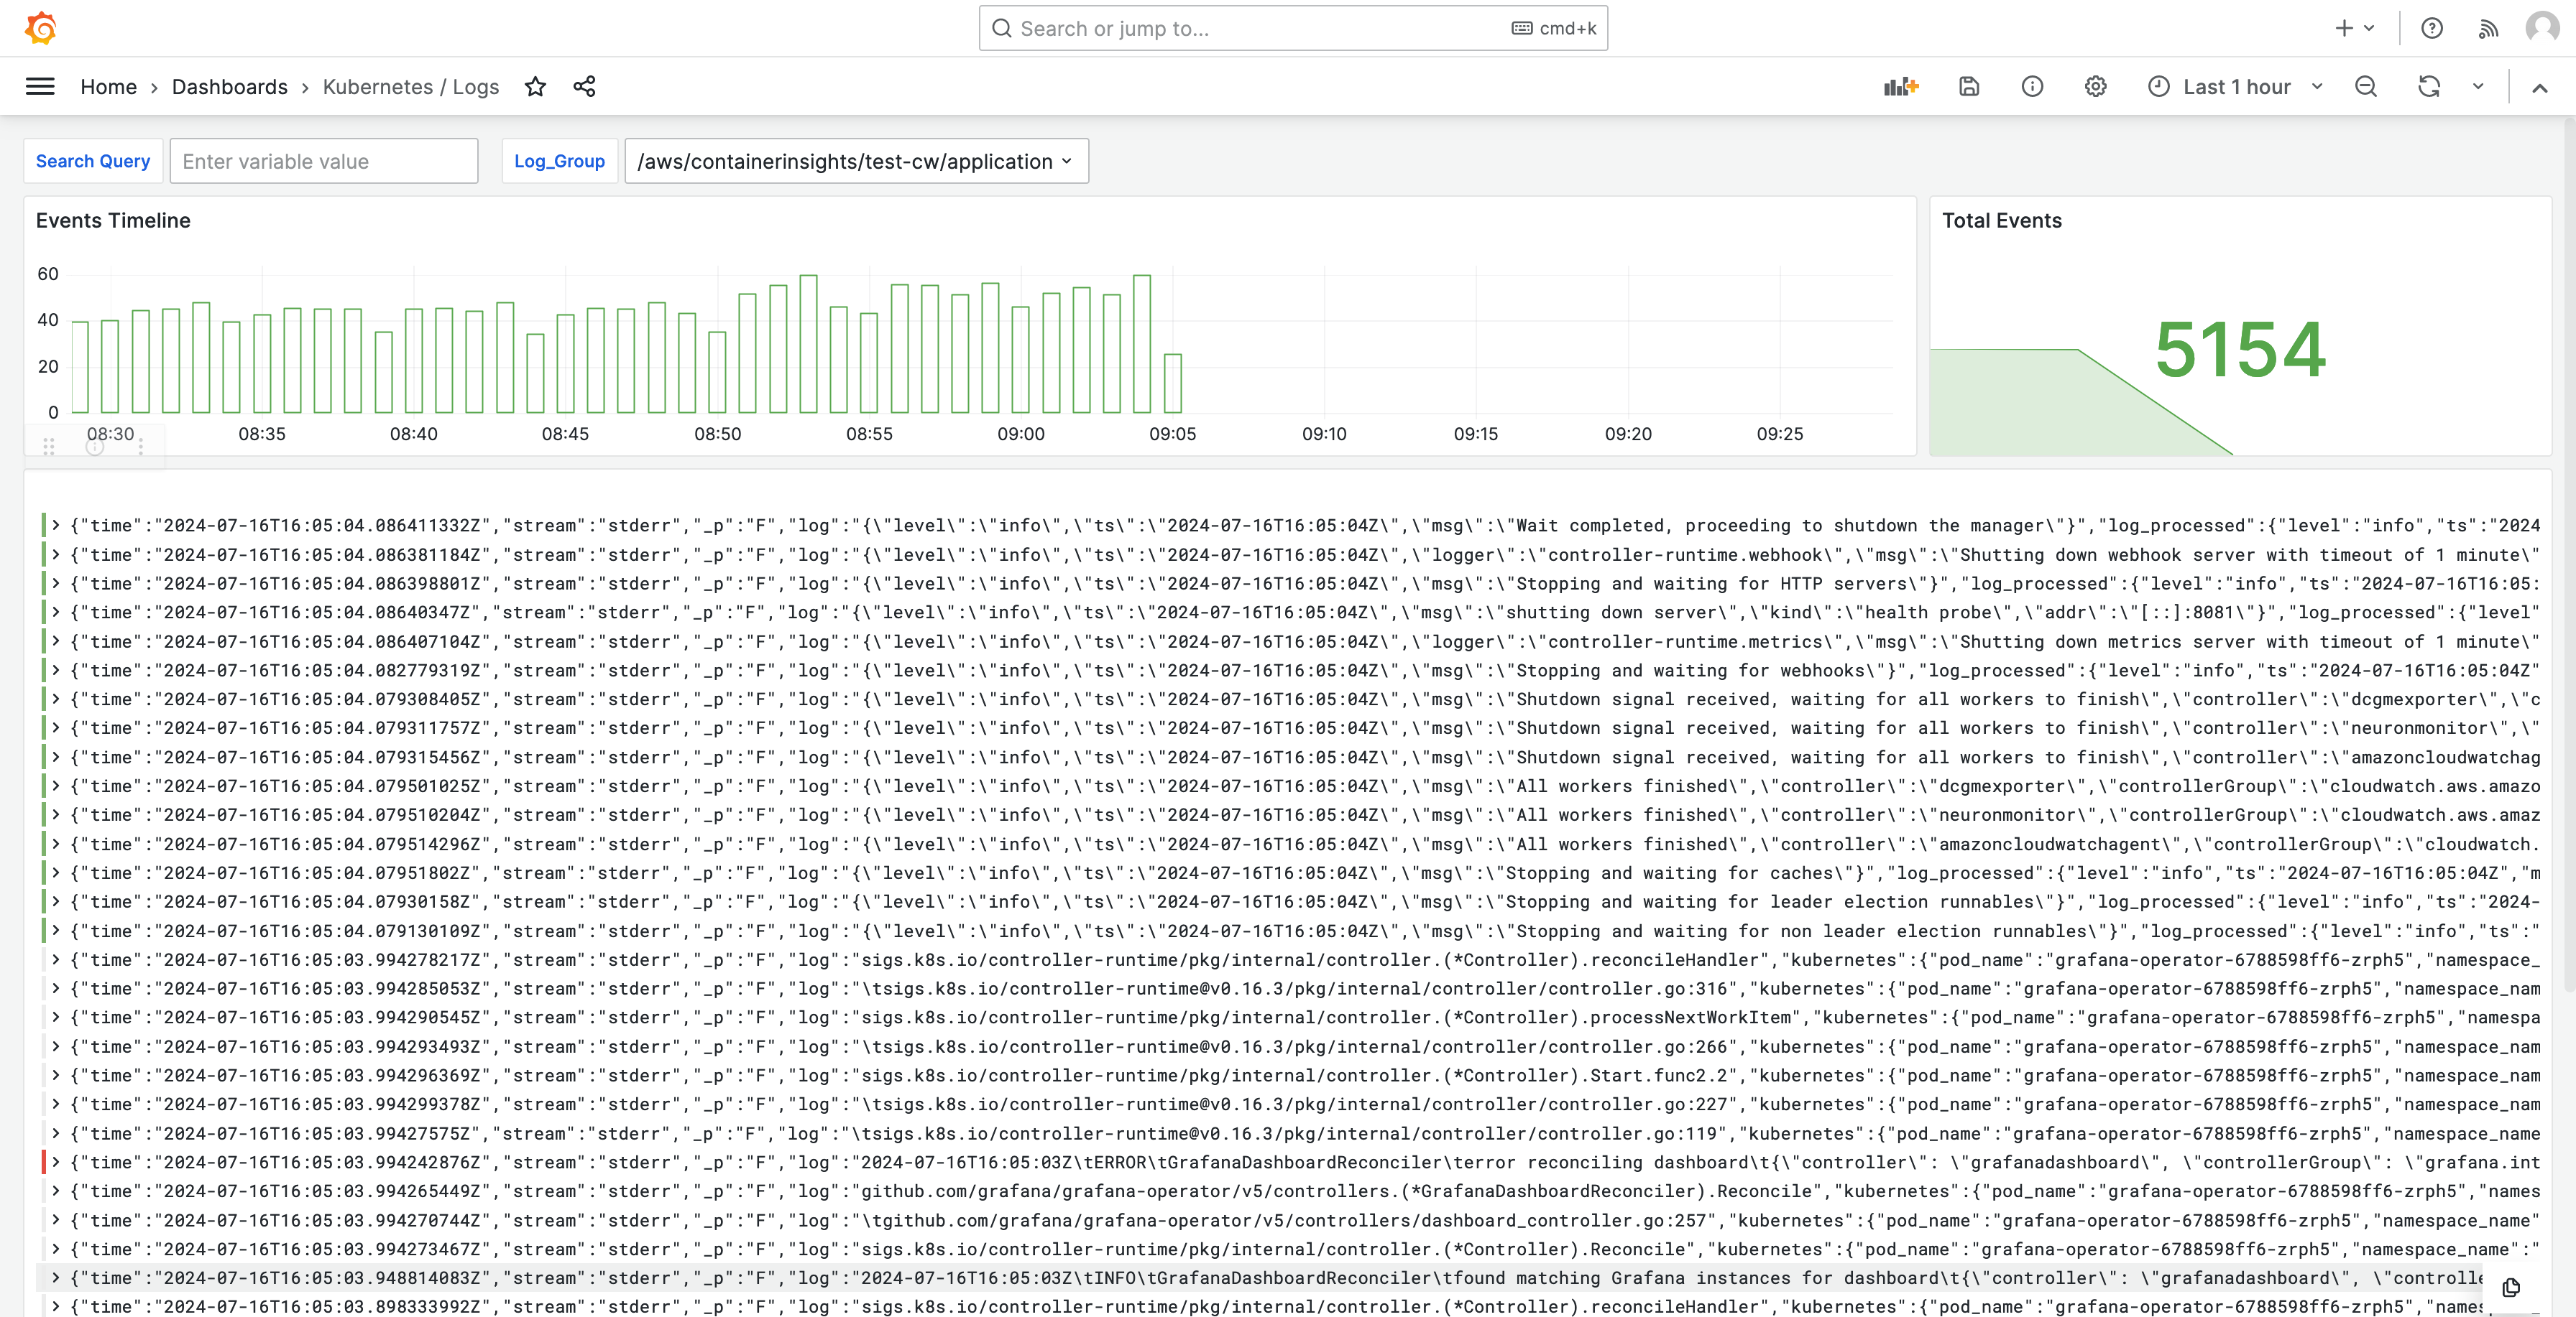Click the save dashboard icon
This screenshot has width=2576, height=1317.
pos(1969,85)
